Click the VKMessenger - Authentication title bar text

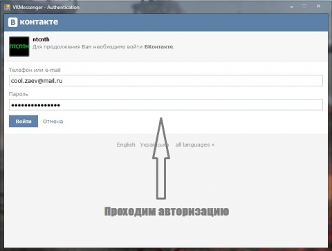46,8
